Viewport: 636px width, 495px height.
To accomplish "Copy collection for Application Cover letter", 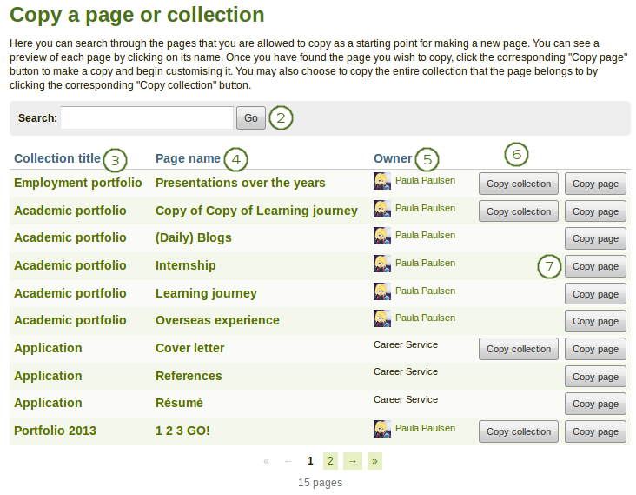I will [x=518, y=349].
